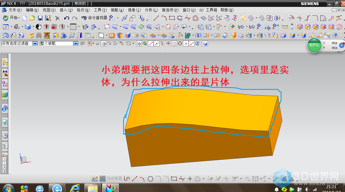
Task: Click the view triad coordinate widget
Action: click(x=24, y=158)
